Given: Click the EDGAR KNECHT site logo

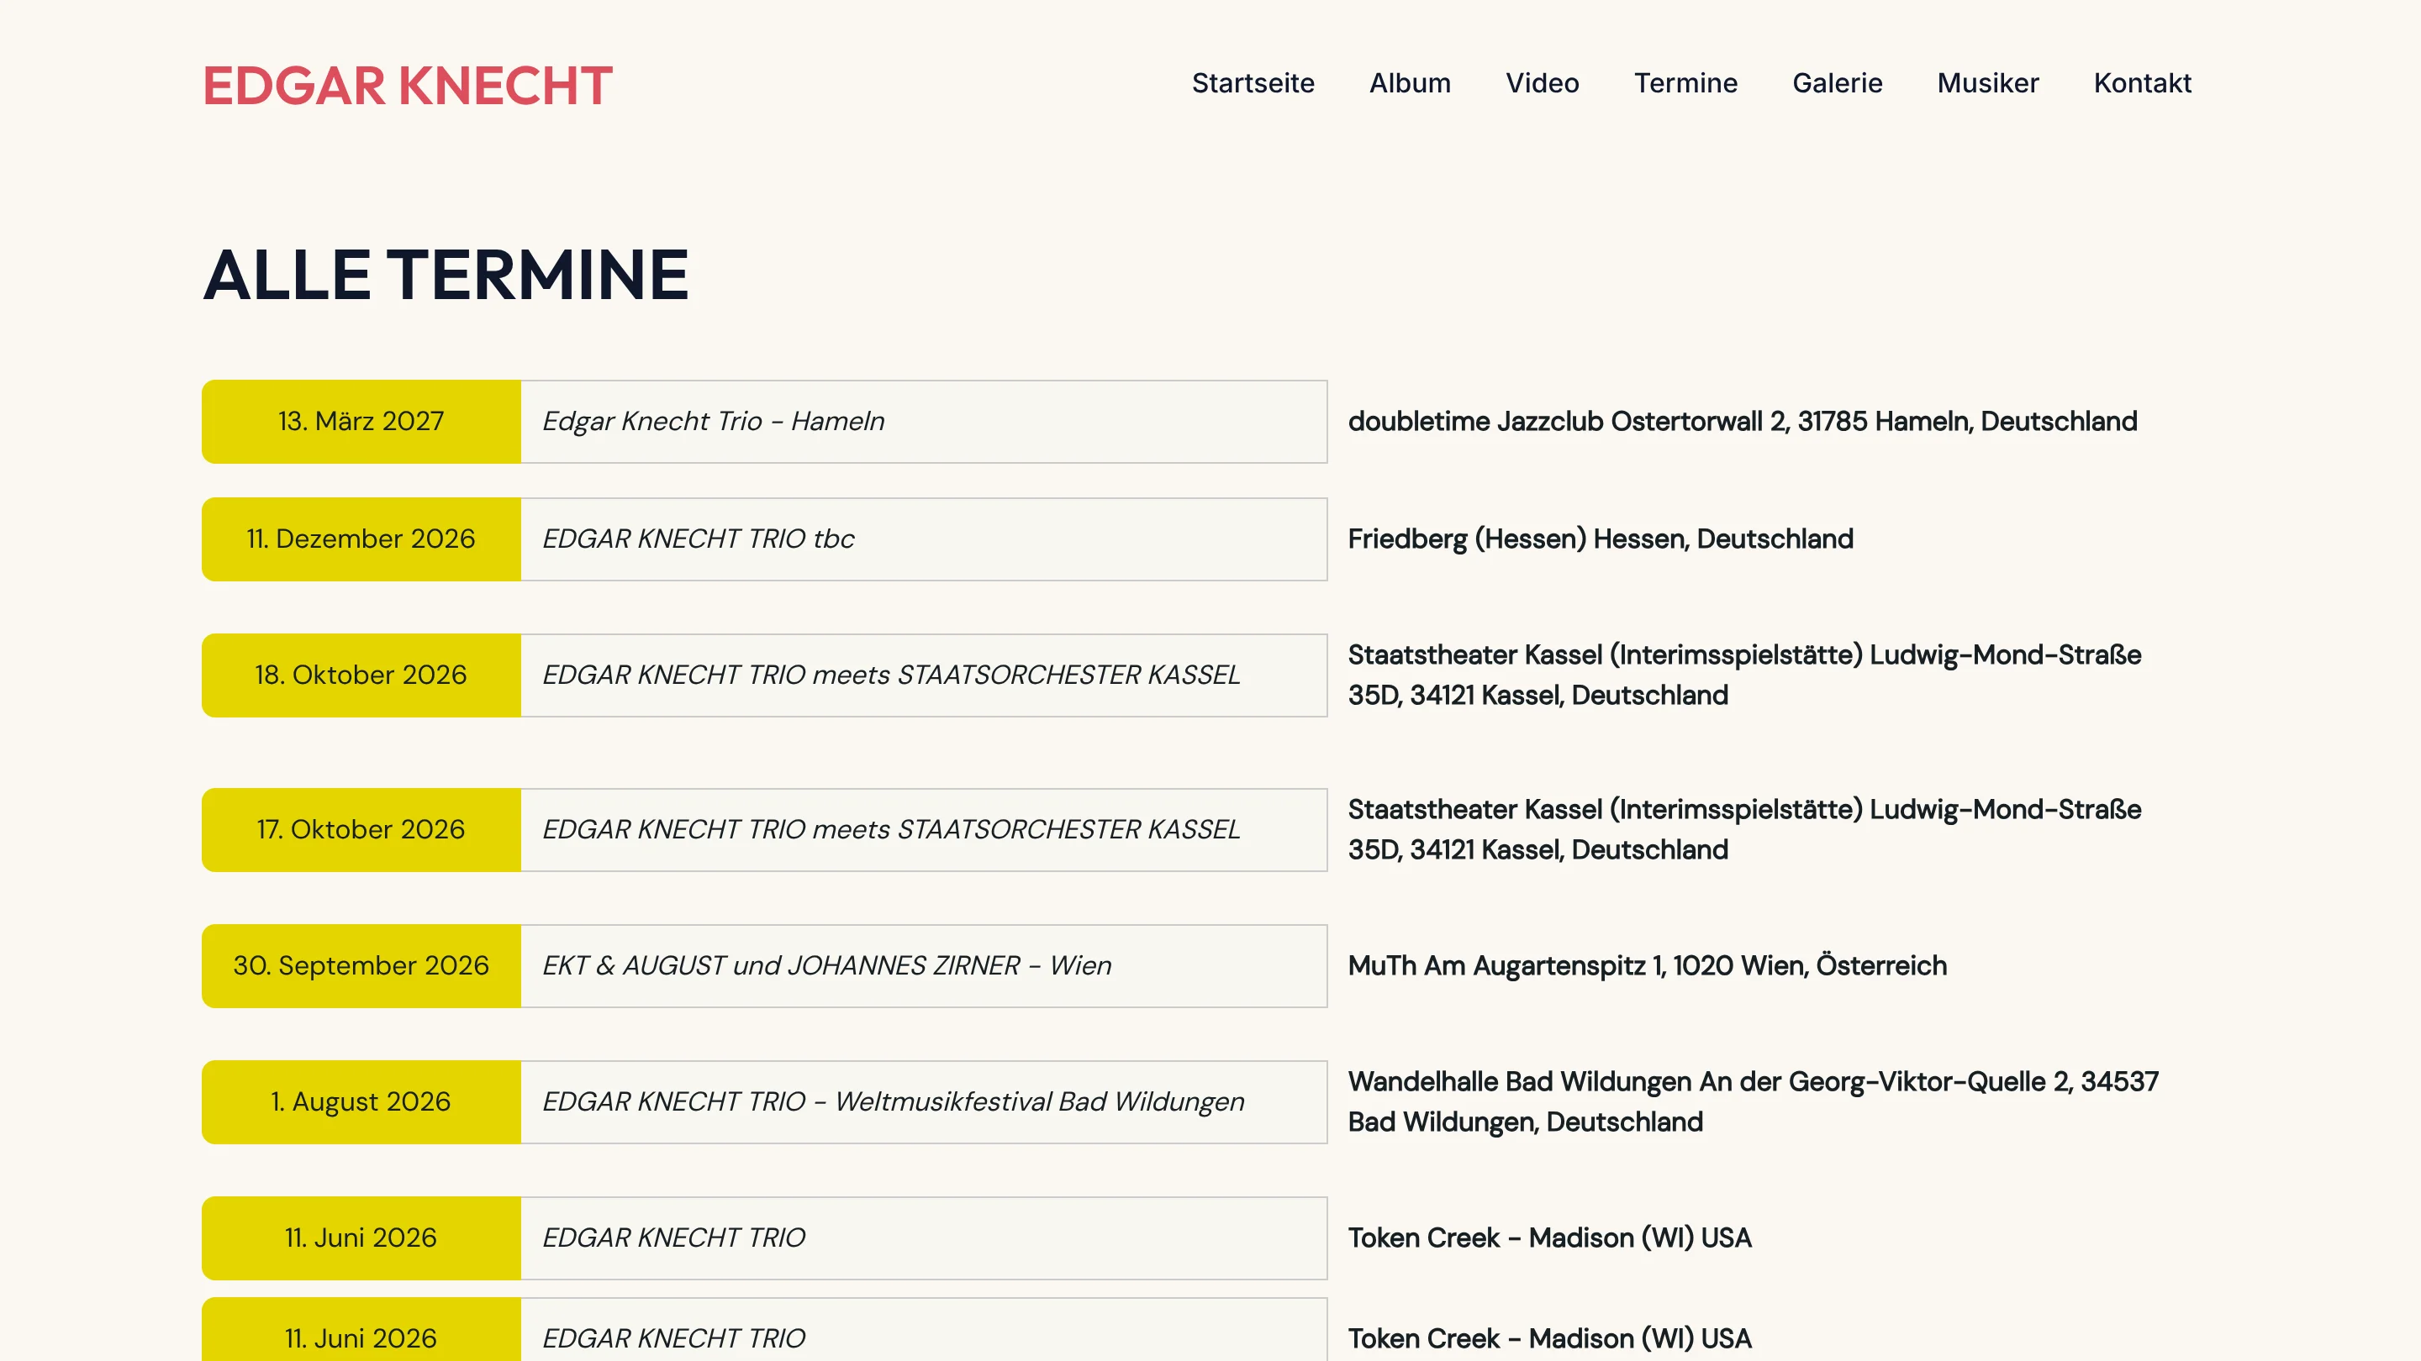Looking at the screenshot, I should (407, 86).
